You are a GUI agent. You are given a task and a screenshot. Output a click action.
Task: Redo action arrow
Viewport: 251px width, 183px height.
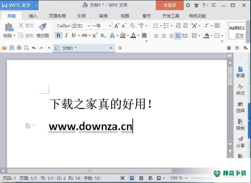[x=41, y=48]
